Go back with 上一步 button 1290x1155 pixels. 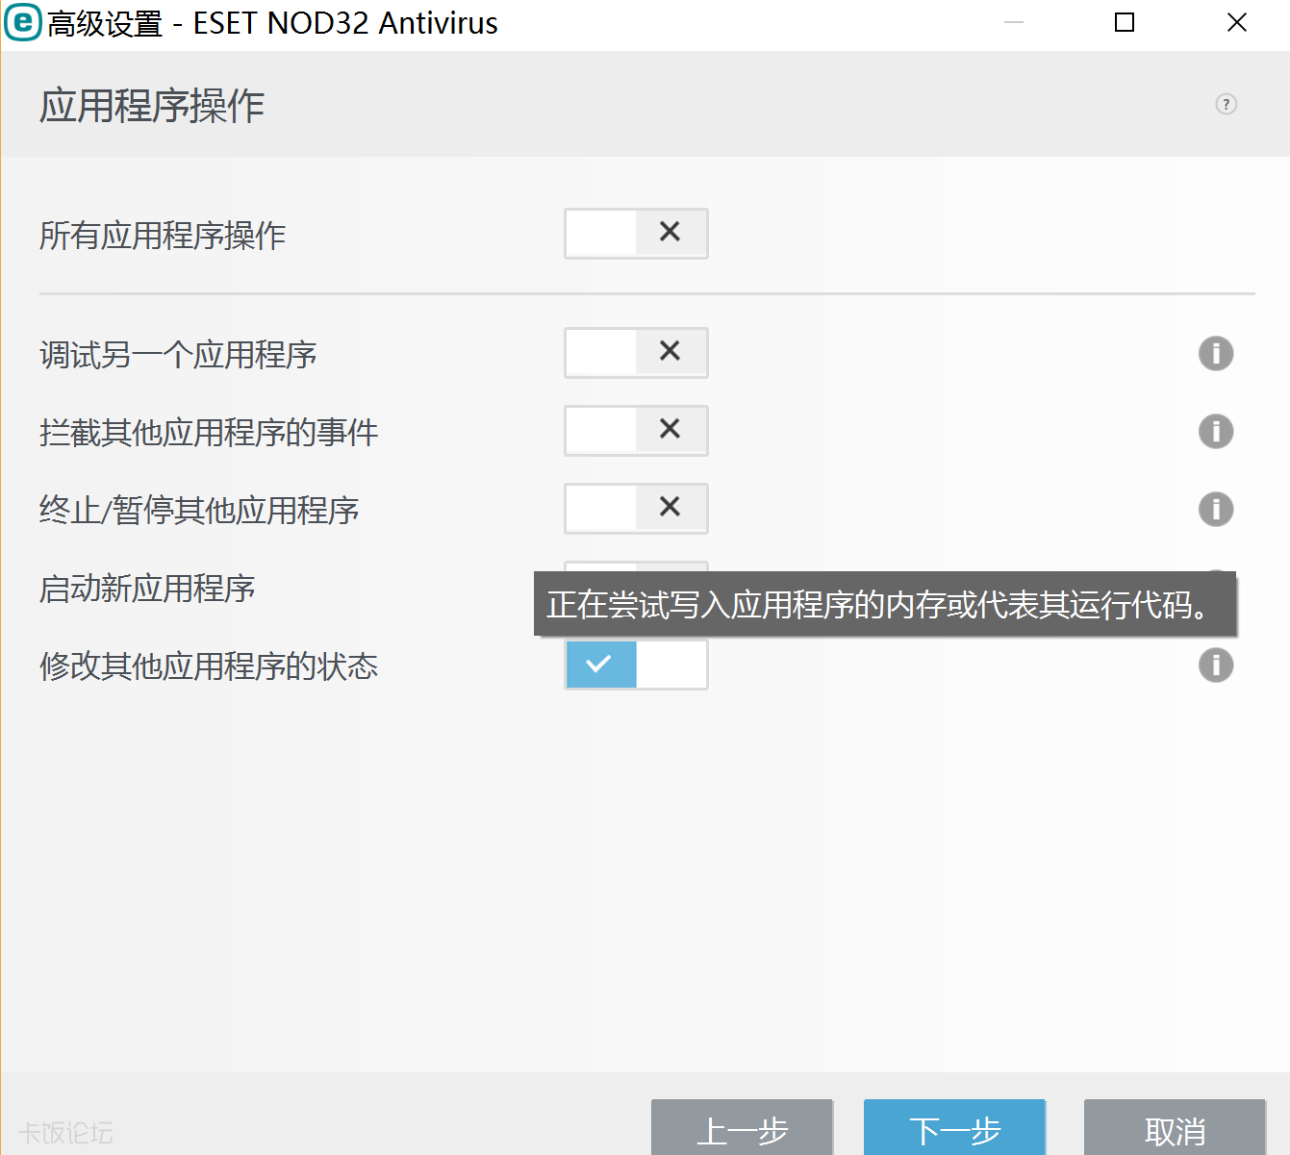pyautogui.click(x=742, y=1129)
